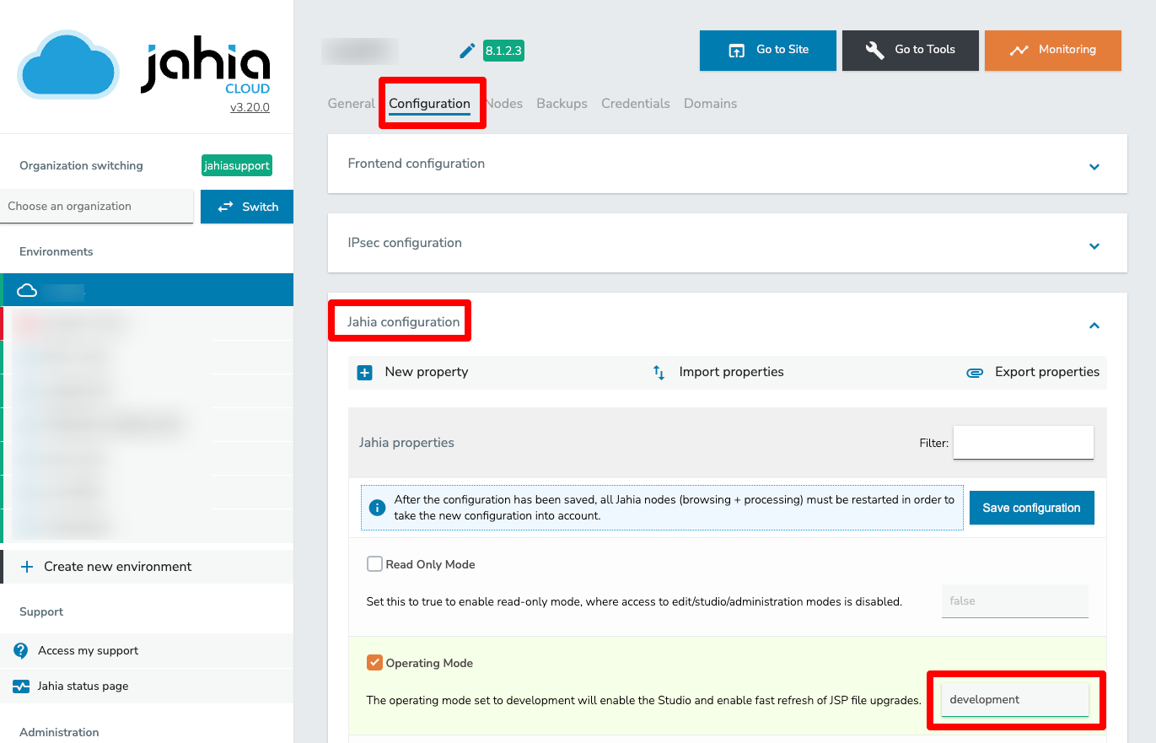Click the Jahia configuration heading
The width and height of the screenshot is (1156, 743).
pyautogui.click(x=403, y=322)
